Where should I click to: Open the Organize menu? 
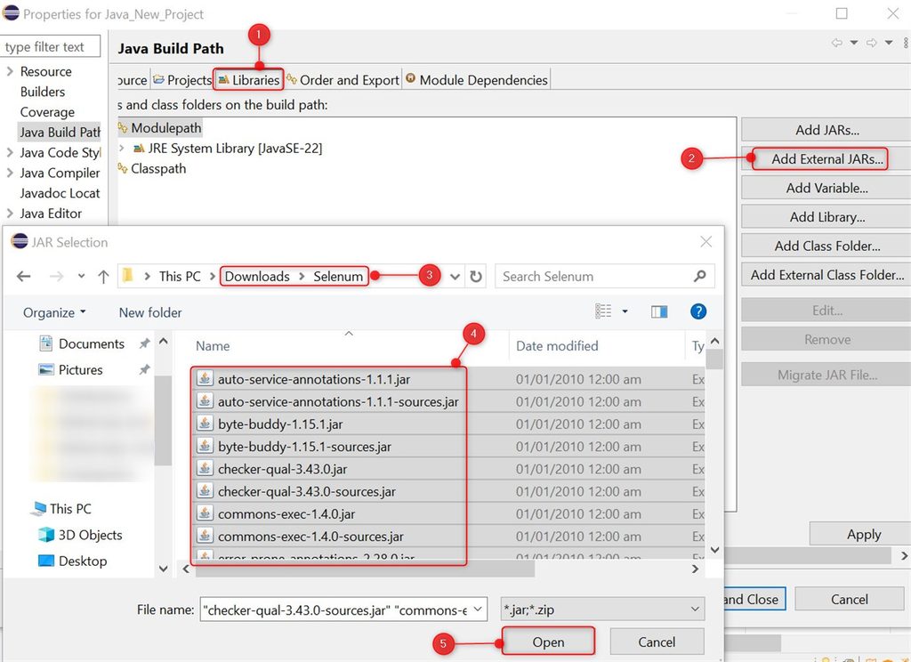click(x=54, y=312)
